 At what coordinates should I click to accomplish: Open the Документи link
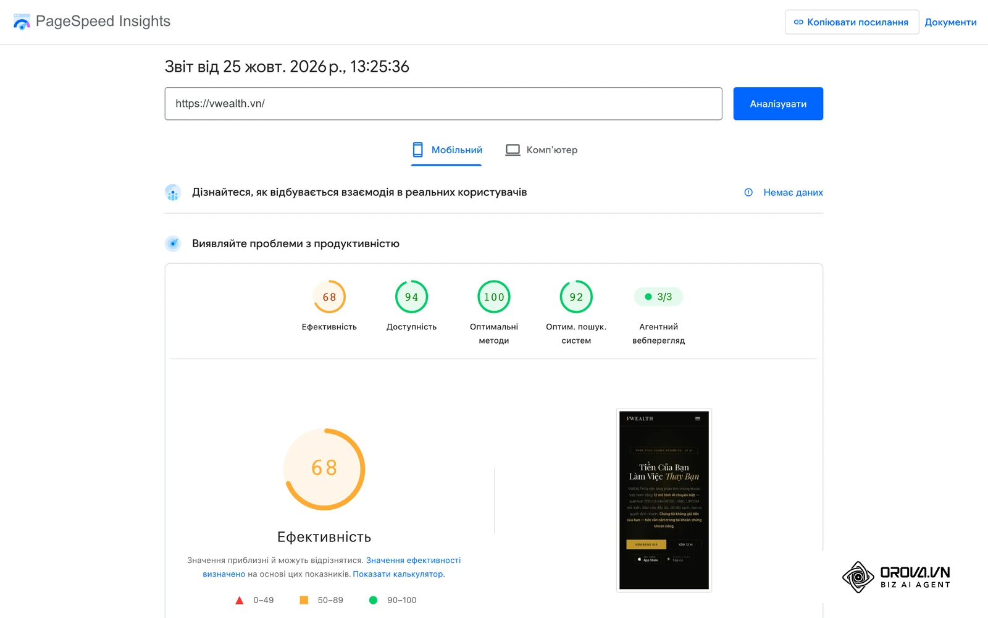click(x=950, y=22)
